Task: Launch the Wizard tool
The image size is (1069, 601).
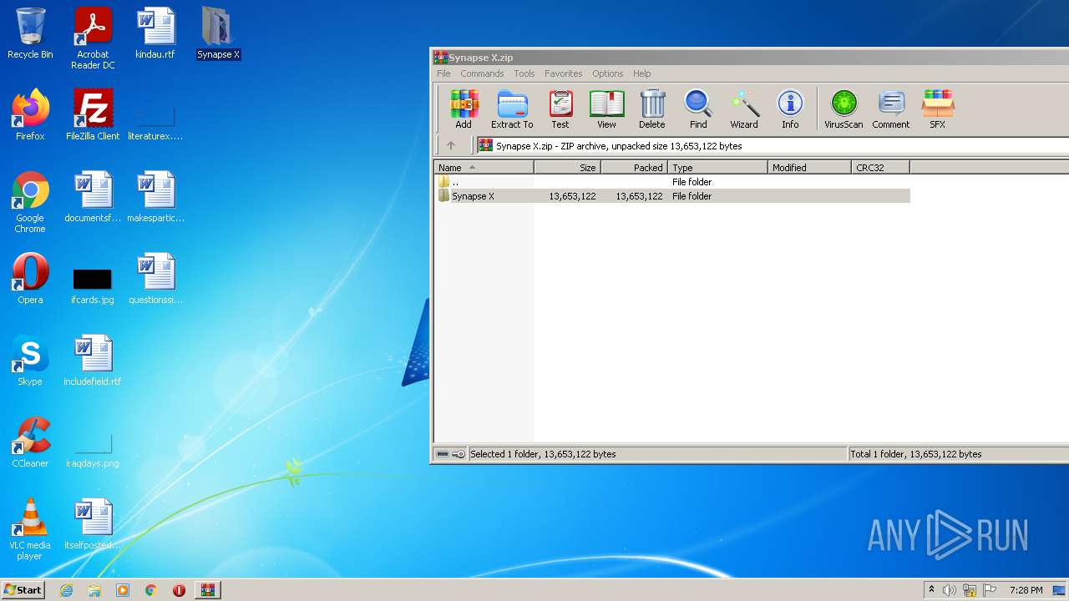Action: point(744,109)
